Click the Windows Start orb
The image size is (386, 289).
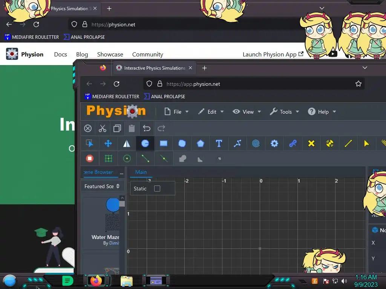[x=10, y=281]
